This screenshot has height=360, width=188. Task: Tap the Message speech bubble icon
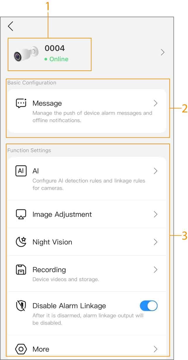click(x=21, y=103)
